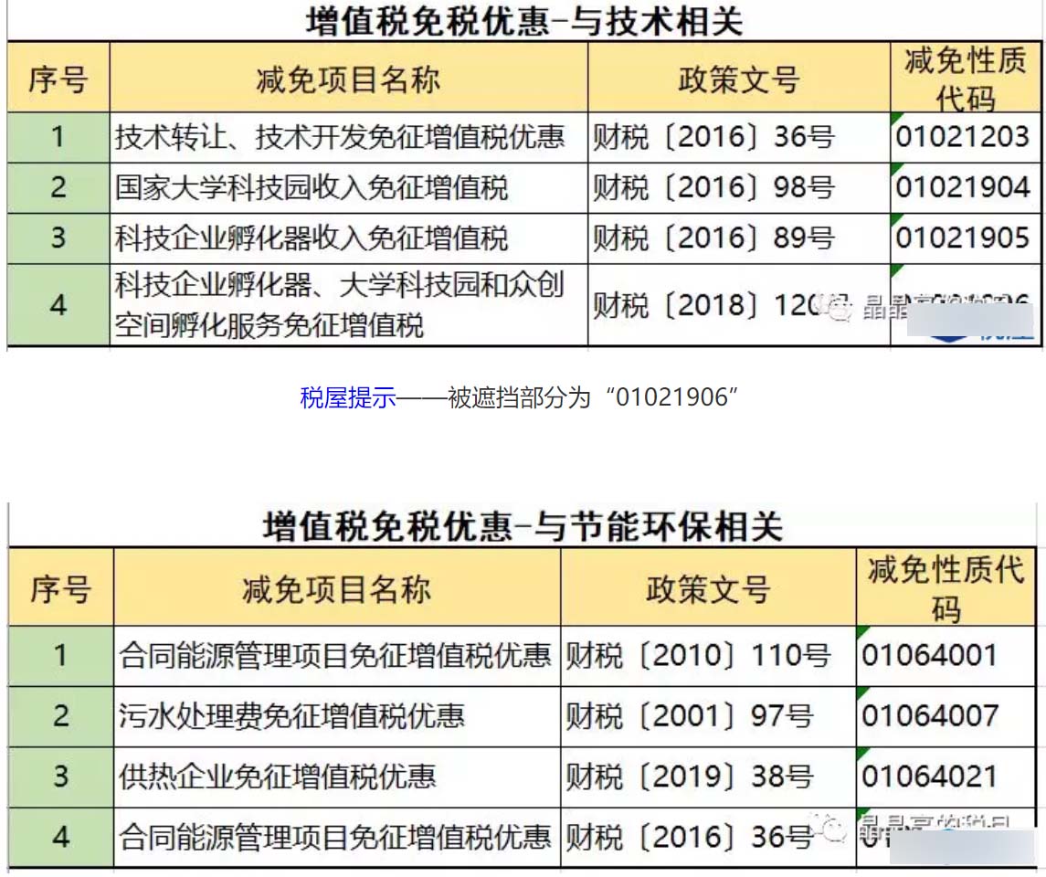Click the WeChat watermark icon in the technology table

[839, 310]
